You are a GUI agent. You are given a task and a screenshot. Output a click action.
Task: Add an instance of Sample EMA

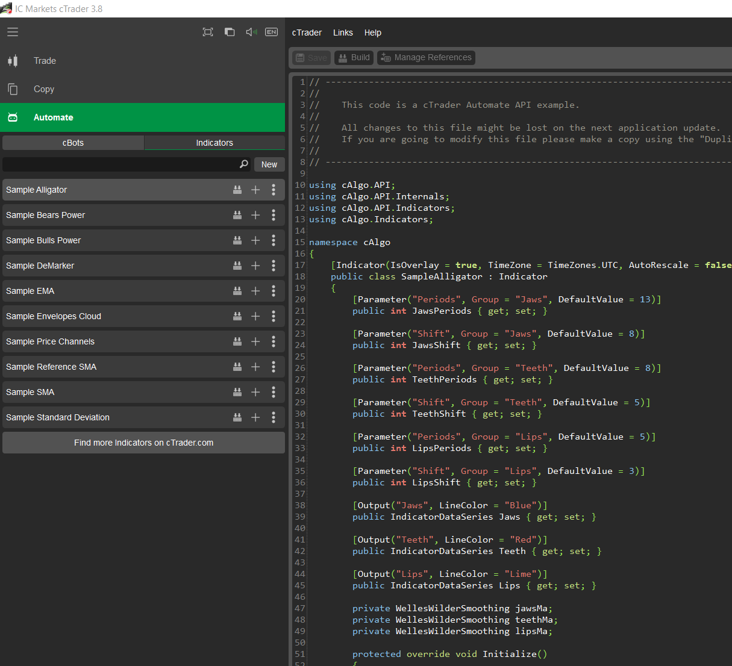point(255,291)
